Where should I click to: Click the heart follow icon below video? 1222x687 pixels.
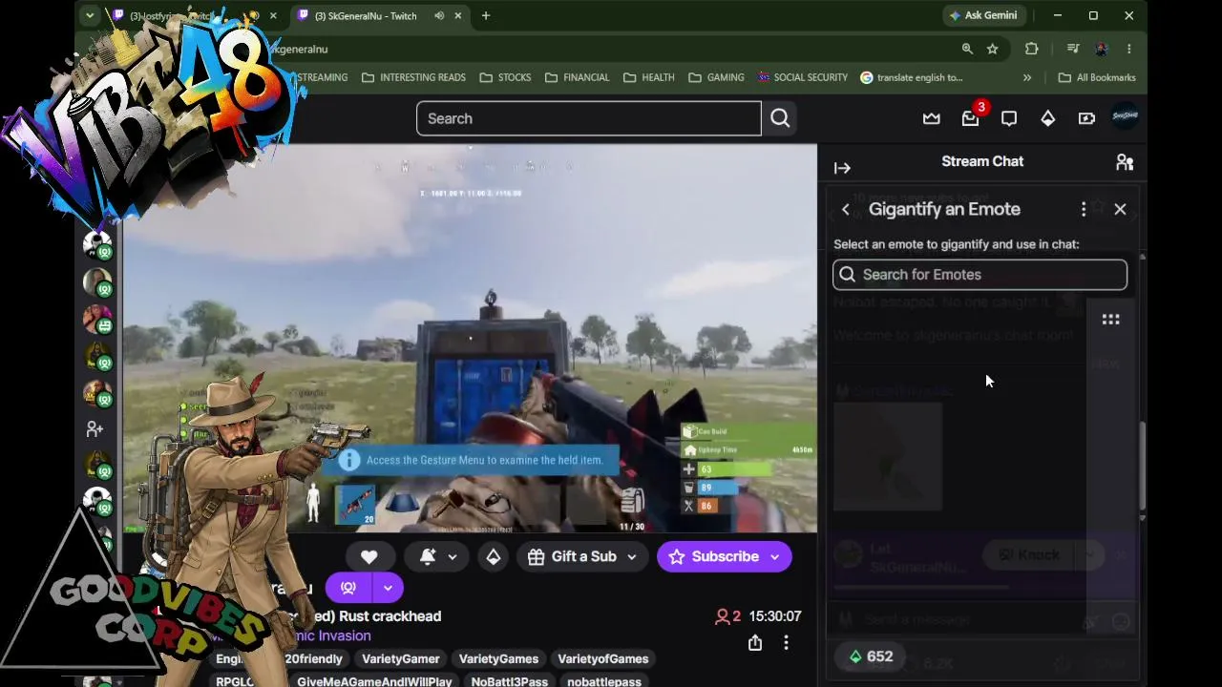tap(369, 556)
